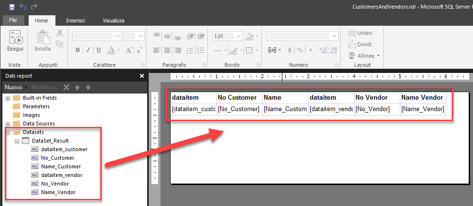Decrease paragraph indent
Viewport: 473px width, 206px height.
(x=190, y=36)
